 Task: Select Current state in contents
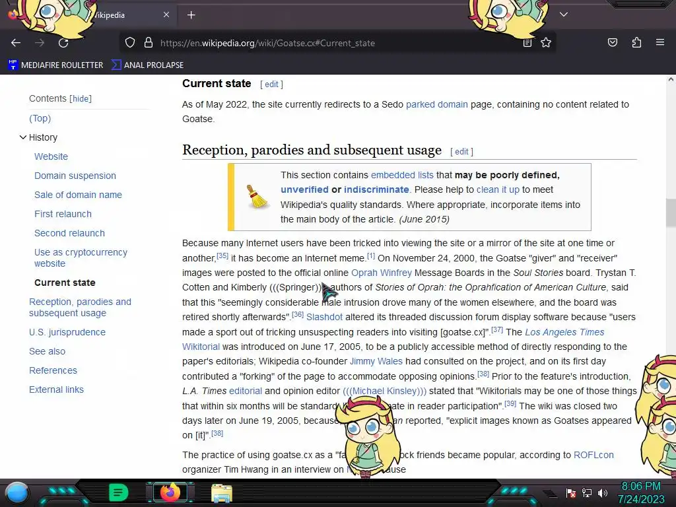coord(65,283)
